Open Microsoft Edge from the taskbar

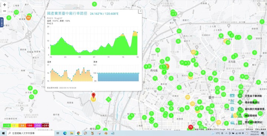point(65,133)
